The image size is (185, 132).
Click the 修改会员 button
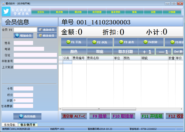click(47, 36)
